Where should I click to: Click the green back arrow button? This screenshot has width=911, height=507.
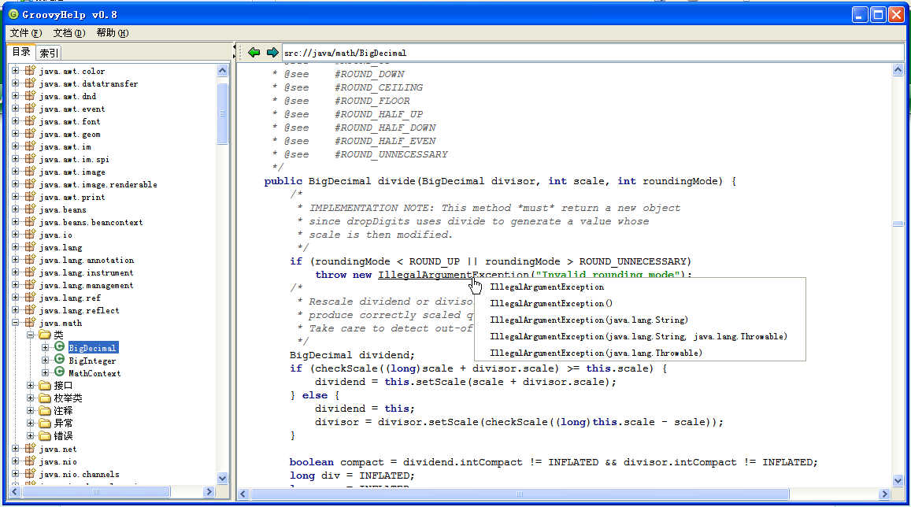254,53
